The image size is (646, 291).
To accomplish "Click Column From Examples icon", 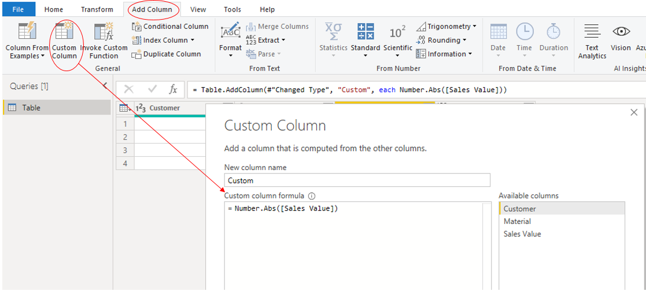I will pos(27,32).
